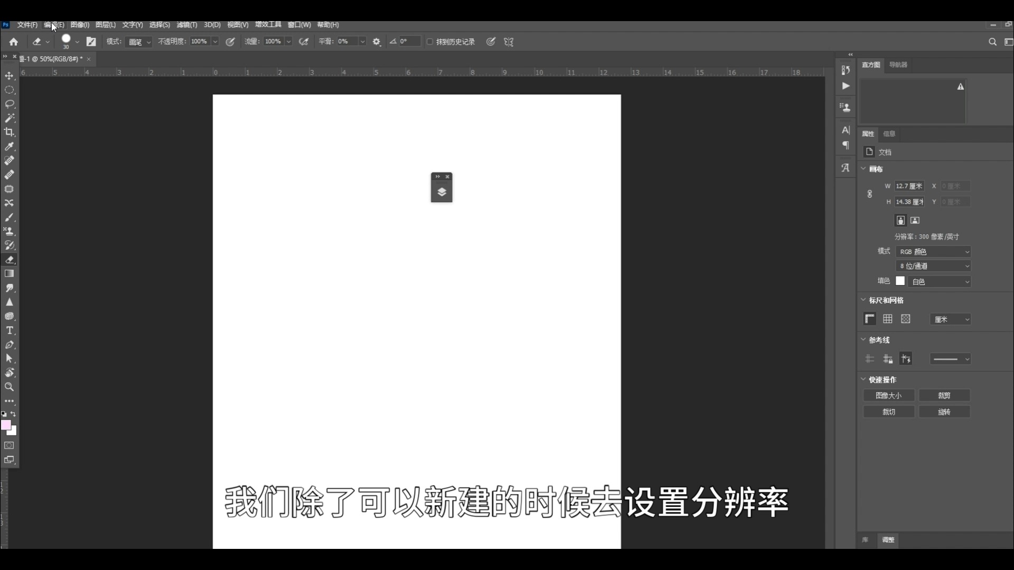This screenshot has width=1014, height=570.
Task: Select the Path Selection tool
Action: [x=10, y=358]
